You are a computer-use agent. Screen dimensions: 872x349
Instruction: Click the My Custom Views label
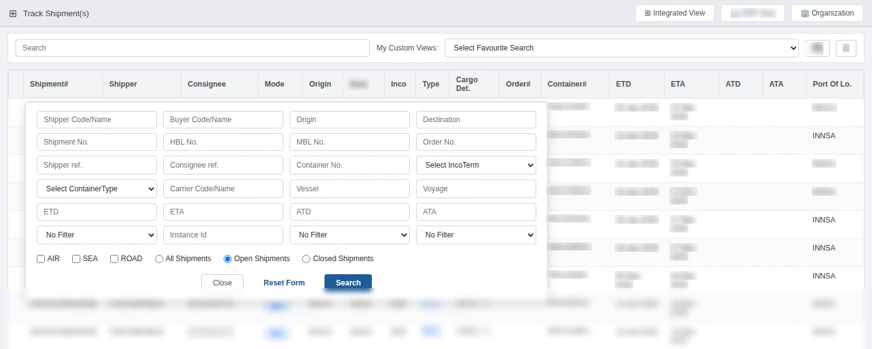407,48
